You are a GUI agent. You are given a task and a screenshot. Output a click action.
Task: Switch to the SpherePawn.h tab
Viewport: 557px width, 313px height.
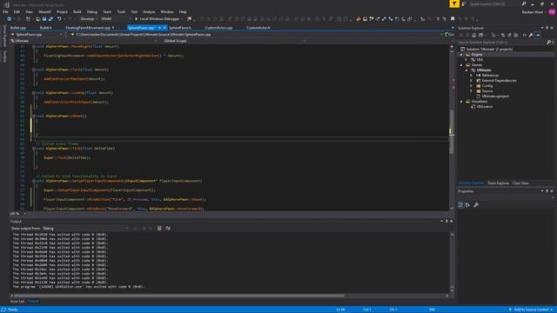pos(180,28)
